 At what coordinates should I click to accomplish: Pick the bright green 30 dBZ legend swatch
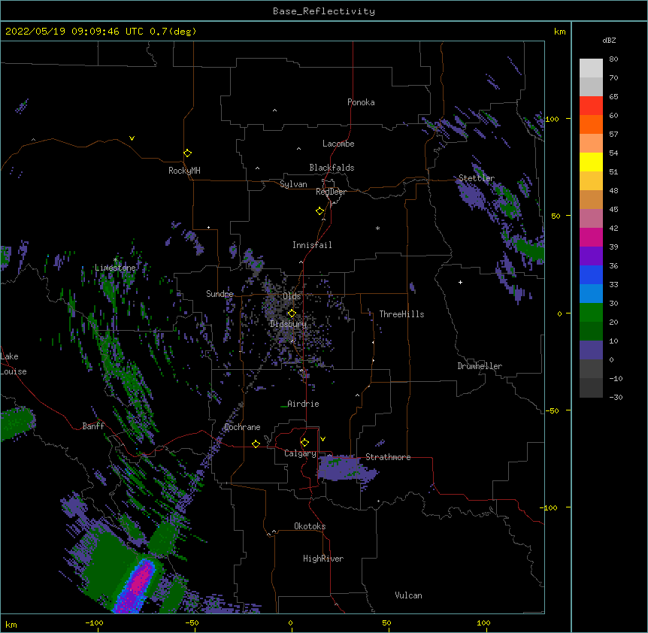591,313
